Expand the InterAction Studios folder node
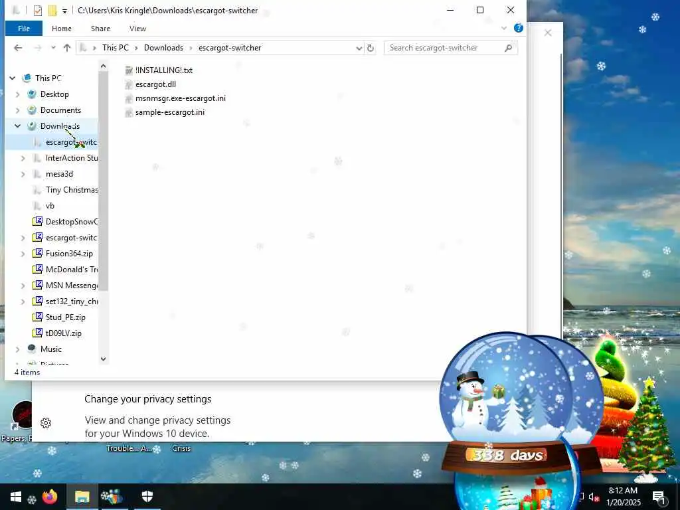The height and width of the screenshot is (510, 680). 23,158
